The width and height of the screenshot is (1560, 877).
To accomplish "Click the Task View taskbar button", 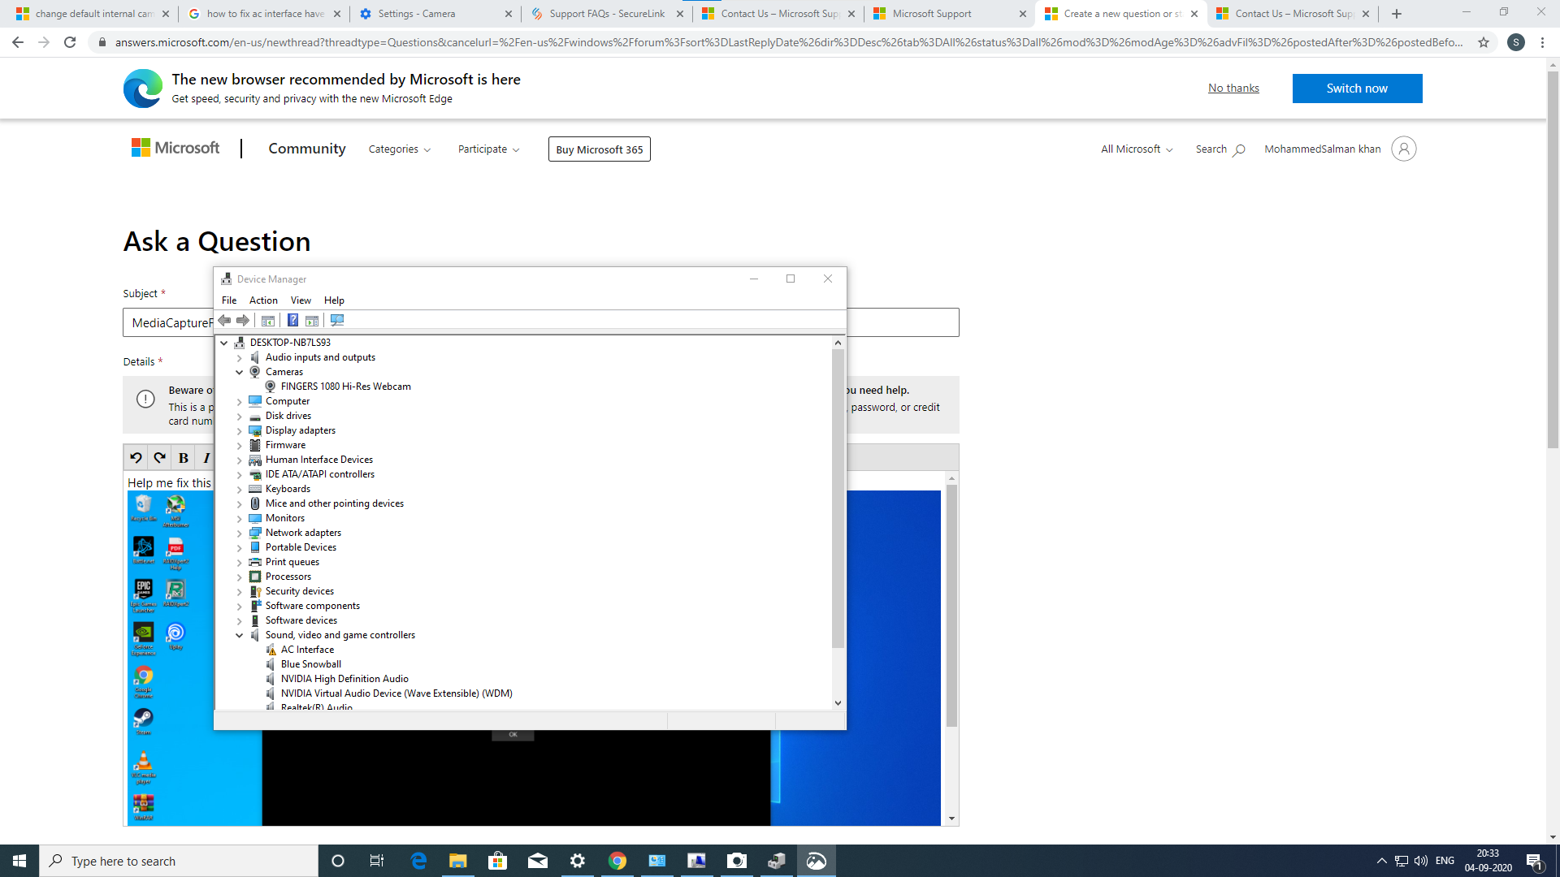I will 377,861.
